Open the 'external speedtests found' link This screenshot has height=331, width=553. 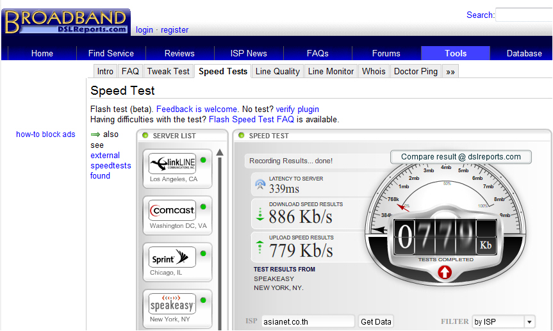tap(110, 166)
